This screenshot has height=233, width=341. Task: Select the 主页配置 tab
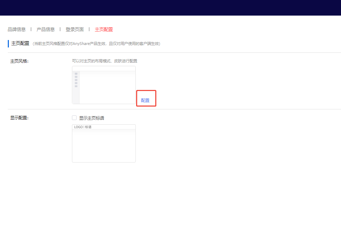104,29
